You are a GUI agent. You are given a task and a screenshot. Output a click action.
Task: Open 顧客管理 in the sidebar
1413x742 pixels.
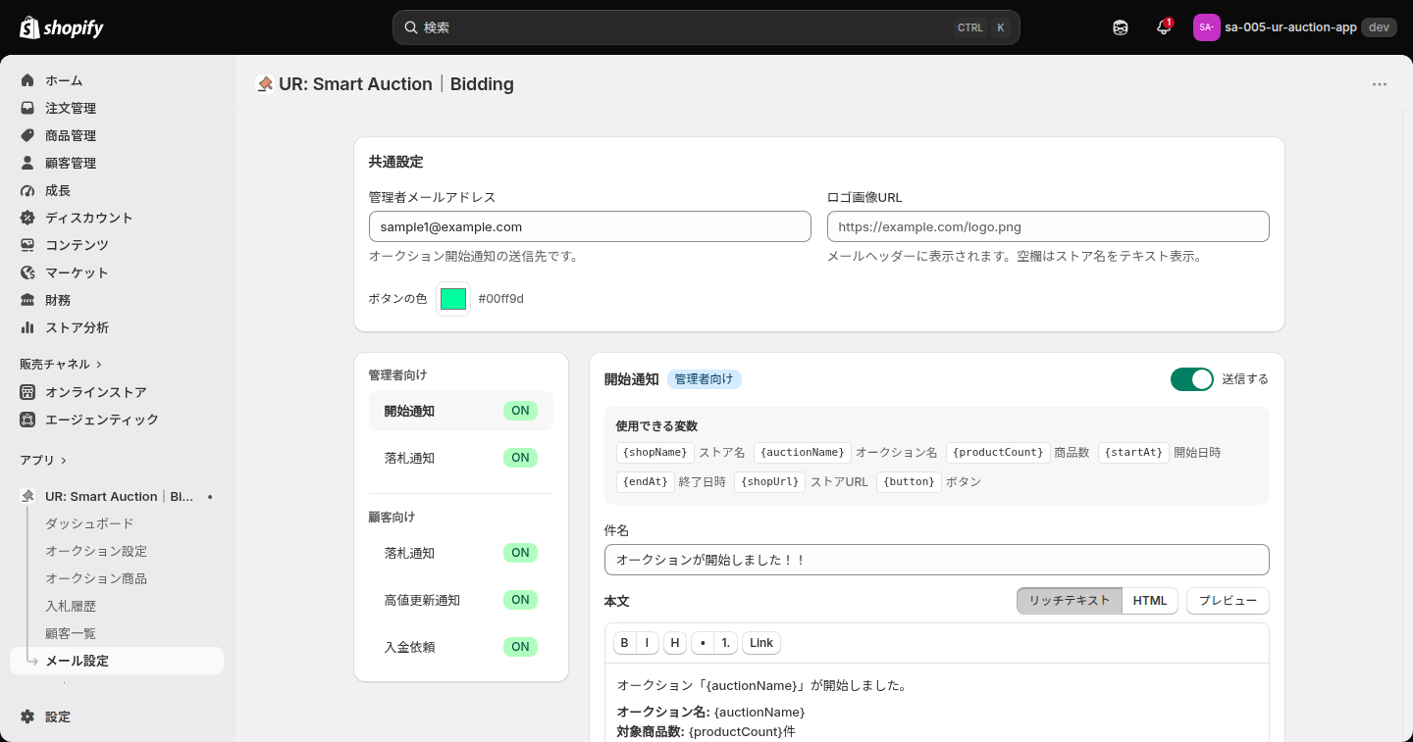117,163
